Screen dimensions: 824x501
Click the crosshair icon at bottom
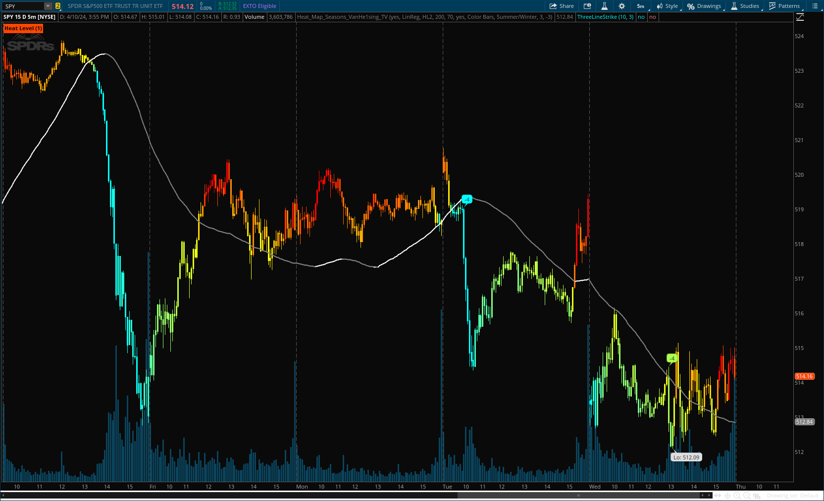pyautogui.click(x=727, y=496)
